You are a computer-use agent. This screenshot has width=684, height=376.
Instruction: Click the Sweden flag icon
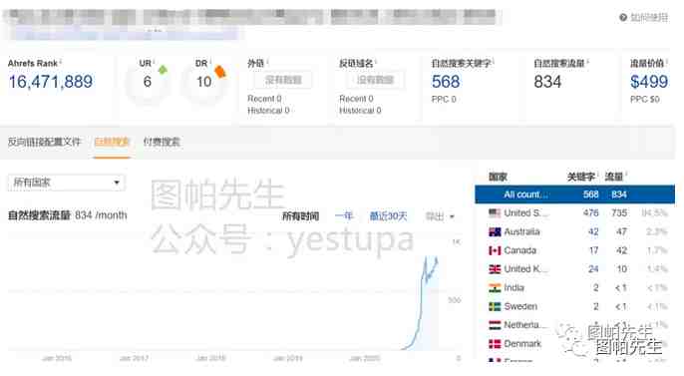coord(495,306)
